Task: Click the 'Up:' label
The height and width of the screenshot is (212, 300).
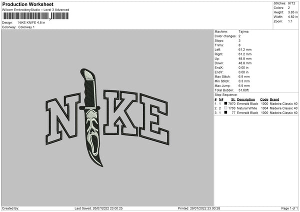Action: 217,58
